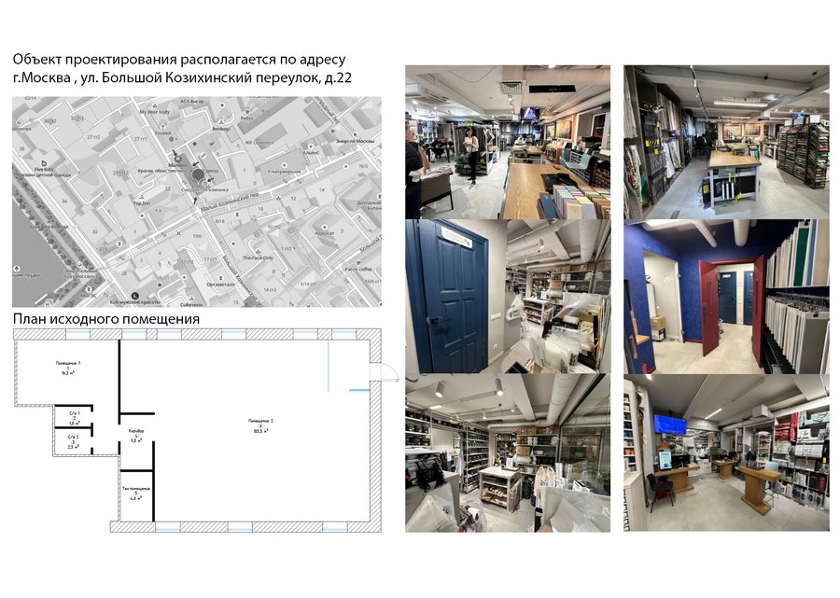Click the Manders marker icon on the map

point(178,159)
